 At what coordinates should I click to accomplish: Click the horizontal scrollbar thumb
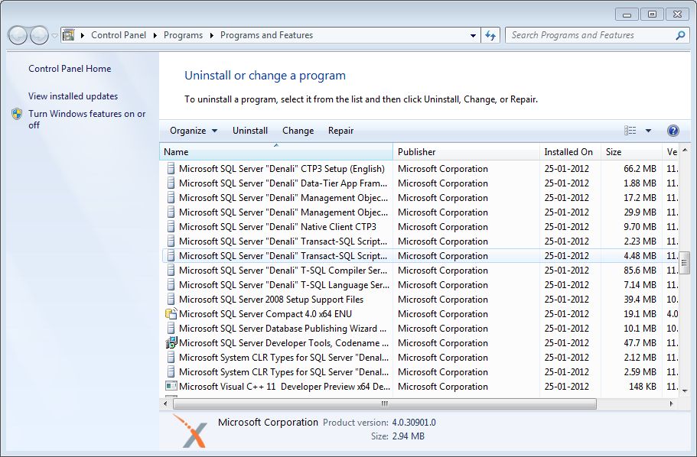385,404
